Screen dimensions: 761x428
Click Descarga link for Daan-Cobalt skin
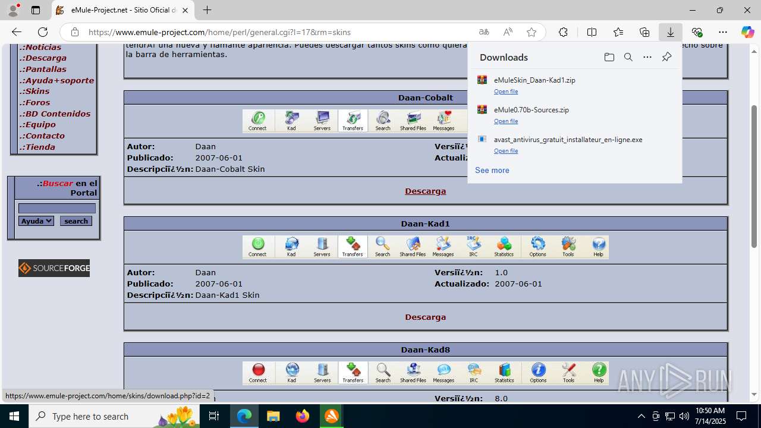click(425, 191)
